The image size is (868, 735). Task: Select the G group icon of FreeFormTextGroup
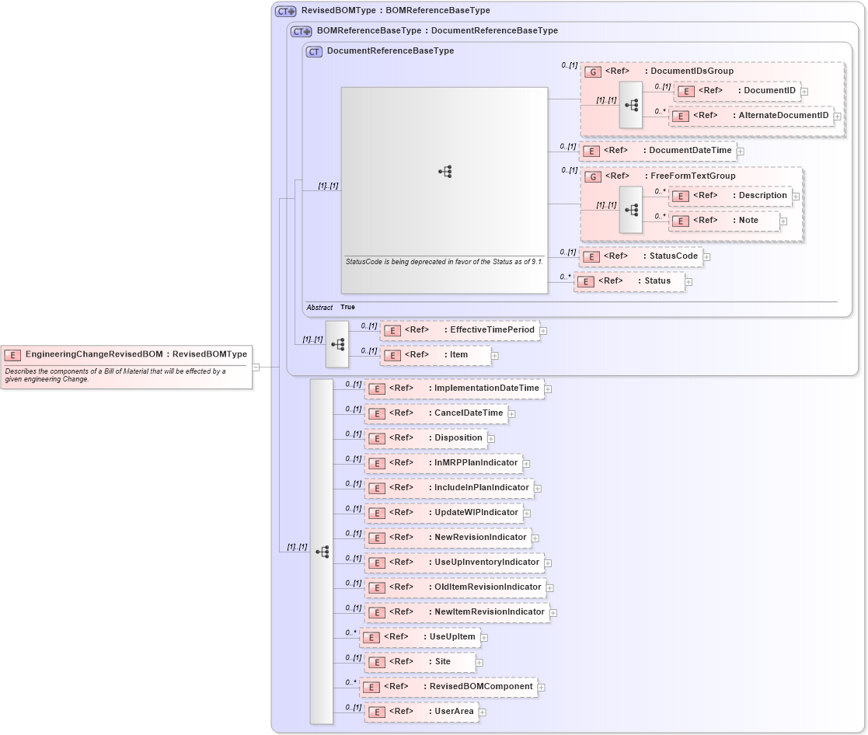(593, 176)
